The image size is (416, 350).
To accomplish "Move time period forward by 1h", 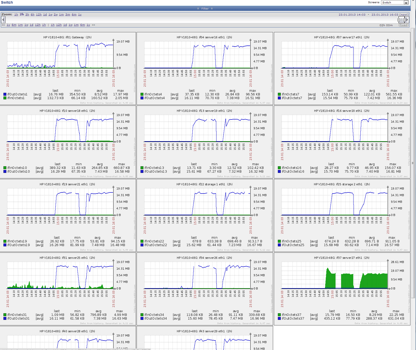I will point(53,25).
